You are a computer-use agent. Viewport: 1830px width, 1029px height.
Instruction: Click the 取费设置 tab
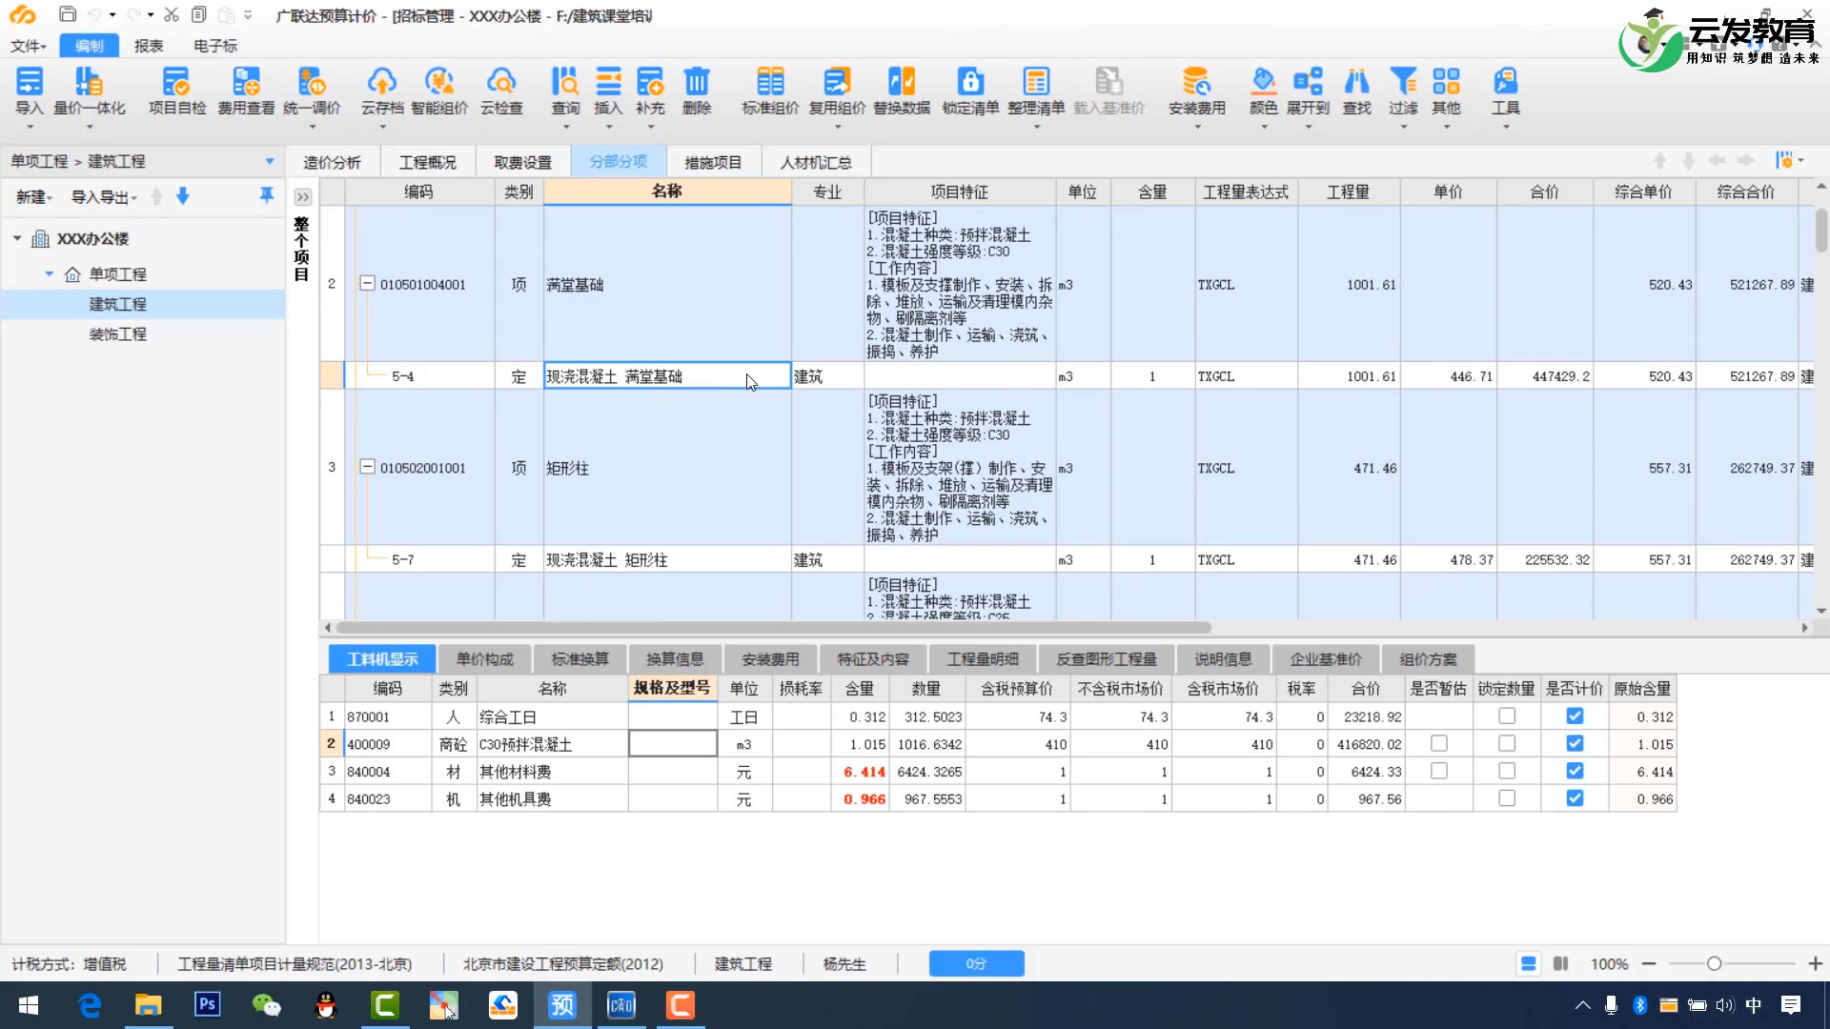(522, 162)
